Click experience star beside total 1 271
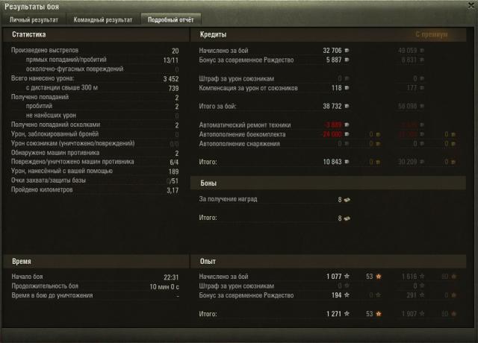The image size is (478, 343). coord(347,314)
